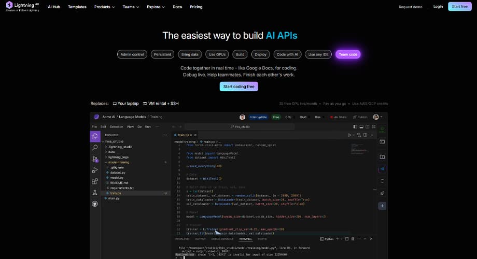Click the Run Python file play icon
The width and height of the screenshot is (477, 259).
pyautogui.click(x=349, y=135)
